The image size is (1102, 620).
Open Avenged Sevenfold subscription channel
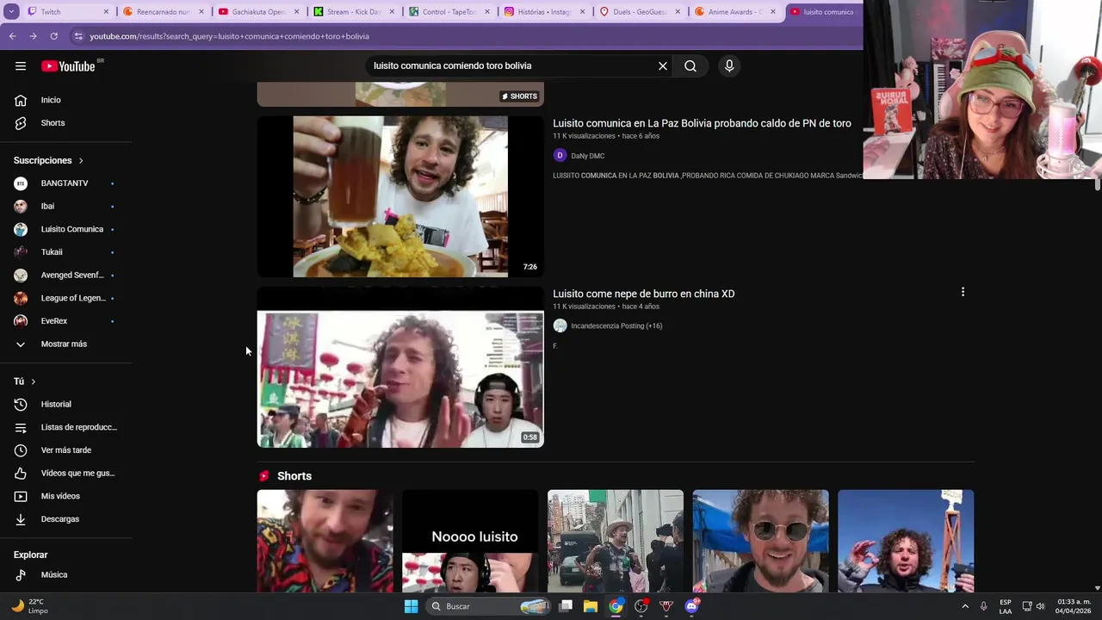click(65, 276)
